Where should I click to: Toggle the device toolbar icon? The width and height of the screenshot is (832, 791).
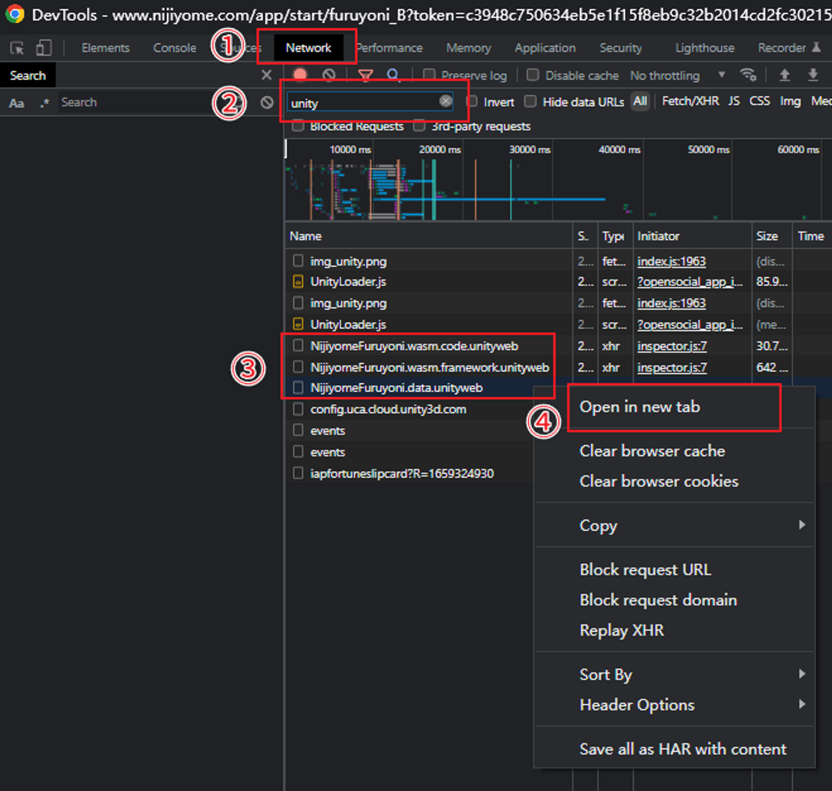click(x=43, y=47)
